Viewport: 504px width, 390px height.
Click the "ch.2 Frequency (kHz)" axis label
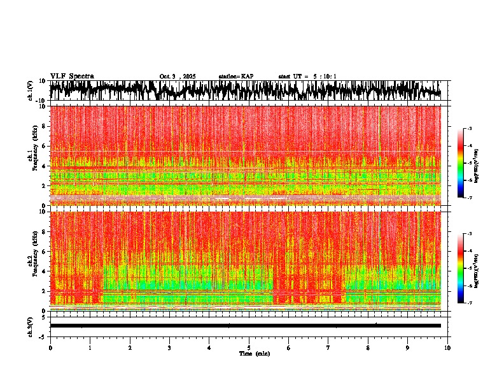(x=33, y=254)
